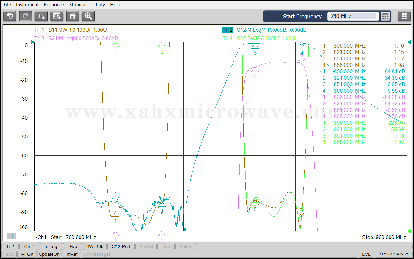Expand the Instrument menu

pos(27,5)
